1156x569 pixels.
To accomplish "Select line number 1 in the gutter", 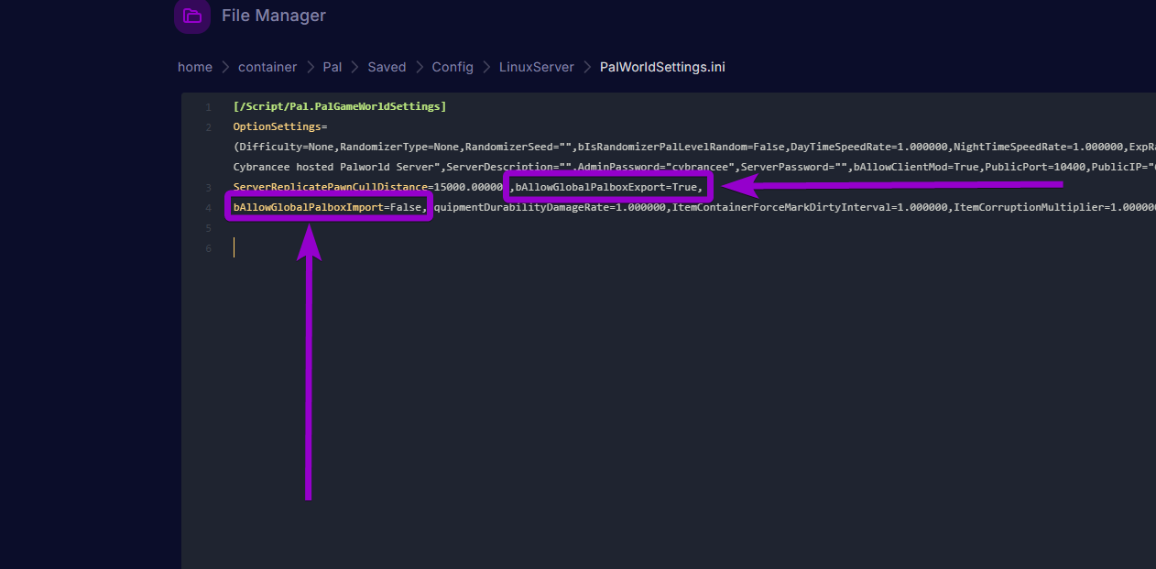I will [207, 106].
